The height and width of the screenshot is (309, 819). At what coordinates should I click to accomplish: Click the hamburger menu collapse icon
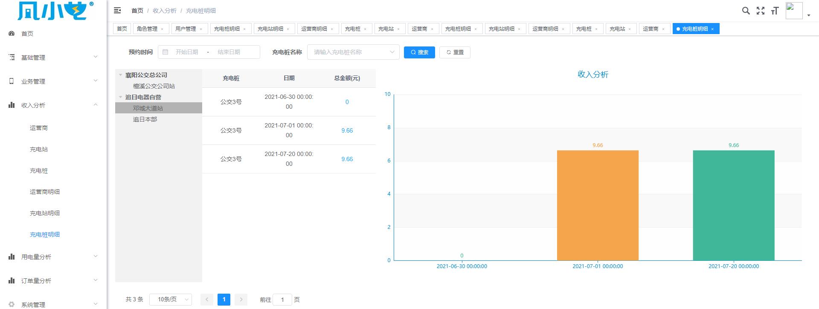[117, 11]
